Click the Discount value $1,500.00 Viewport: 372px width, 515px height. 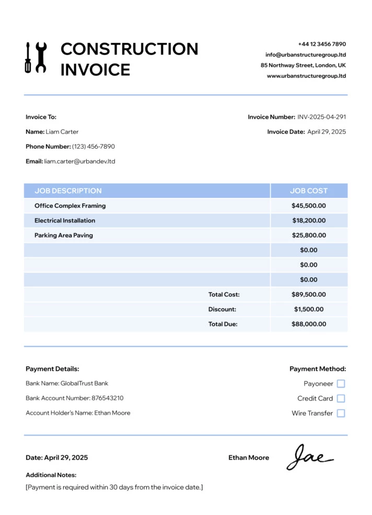pyautogui.click(x=308, y=309)
